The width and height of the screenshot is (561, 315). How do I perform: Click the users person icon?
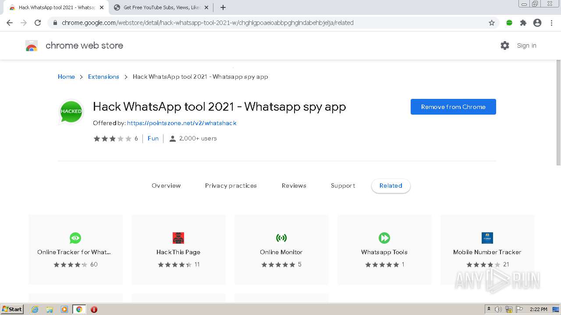(173, 139)
